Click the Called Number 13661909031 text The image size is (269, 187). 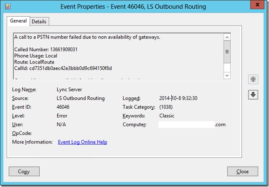(46, 50)
